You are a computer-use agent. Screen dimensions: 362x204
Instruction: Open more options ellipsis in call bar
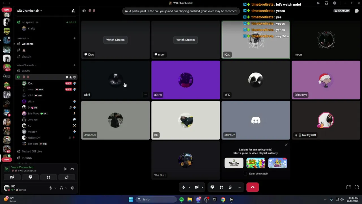coord(240,187)
